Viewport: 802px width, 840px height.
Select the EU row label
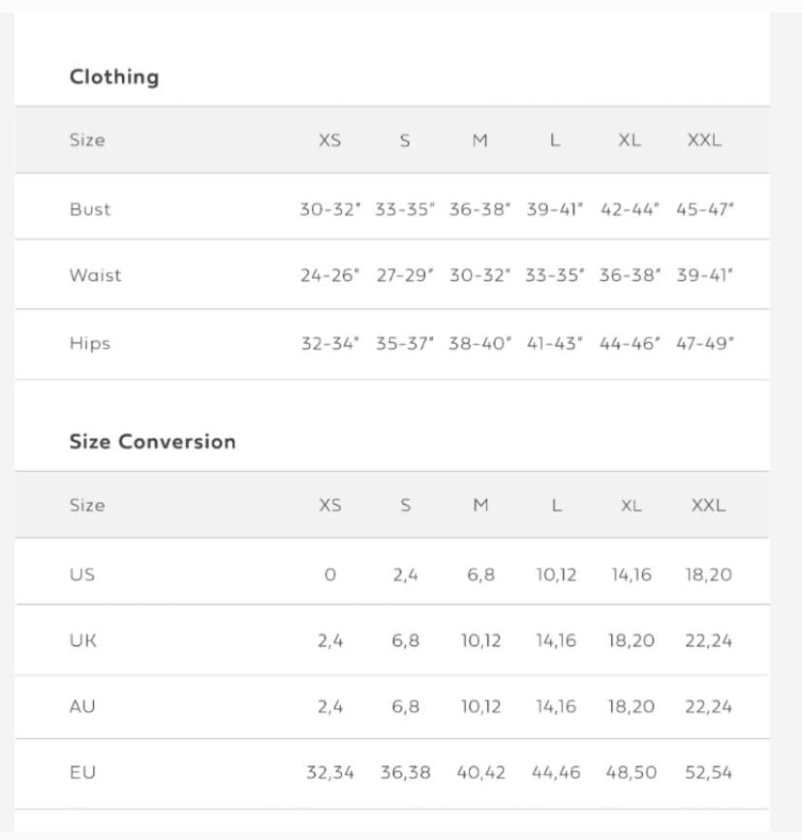82,772
